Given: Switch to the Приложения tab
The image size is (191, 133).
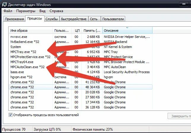Looking at the screenshot, I should point(14,19).
